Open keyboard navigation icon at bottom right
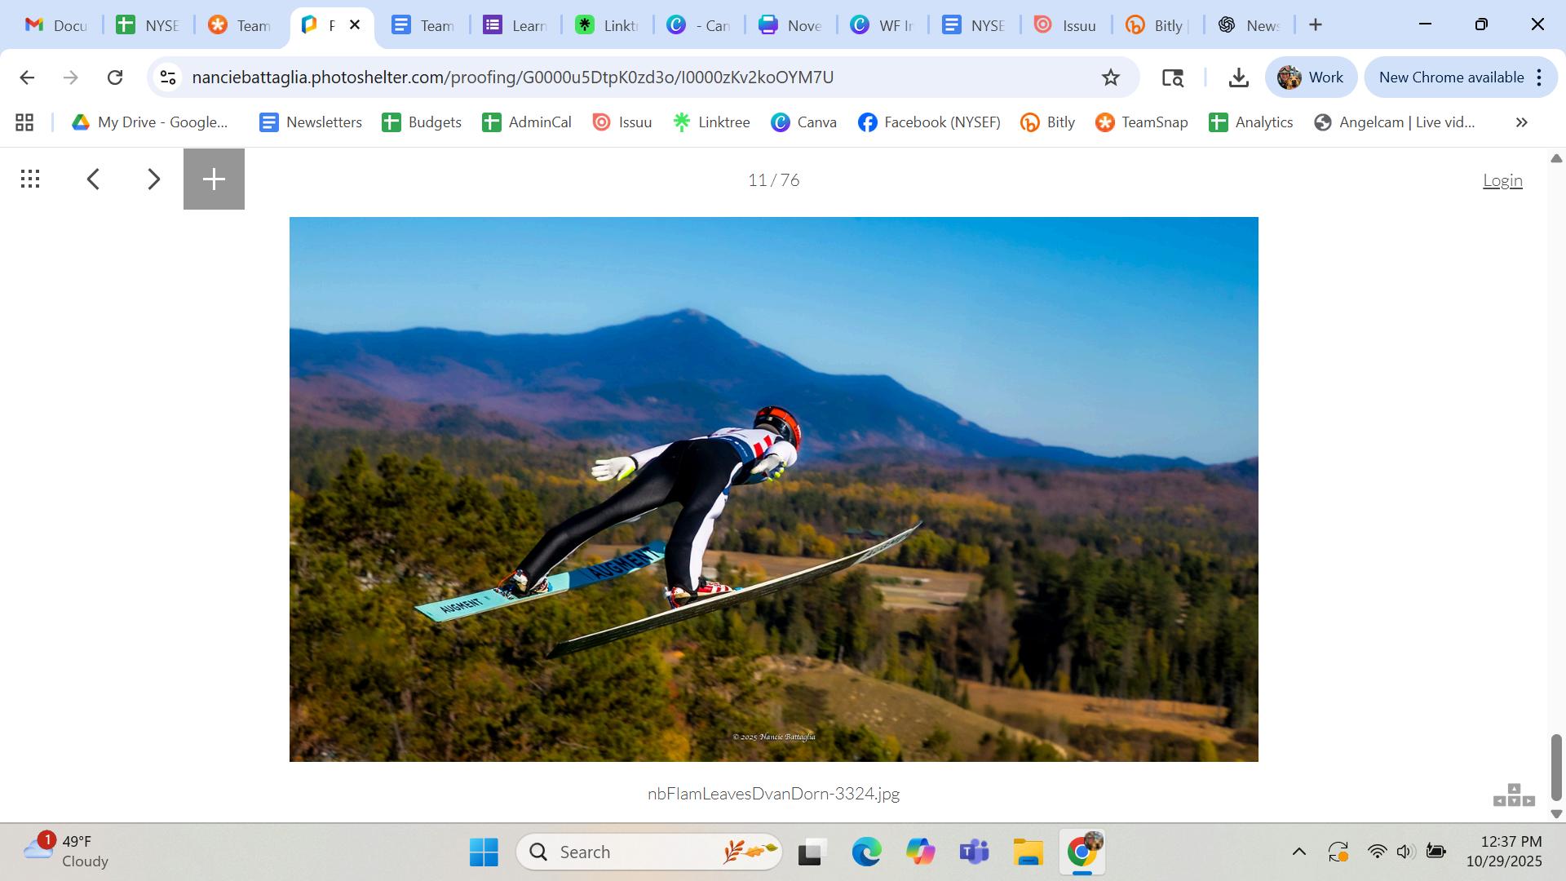This screenshot has height=881, width=1566. (x=1514, y=795)
